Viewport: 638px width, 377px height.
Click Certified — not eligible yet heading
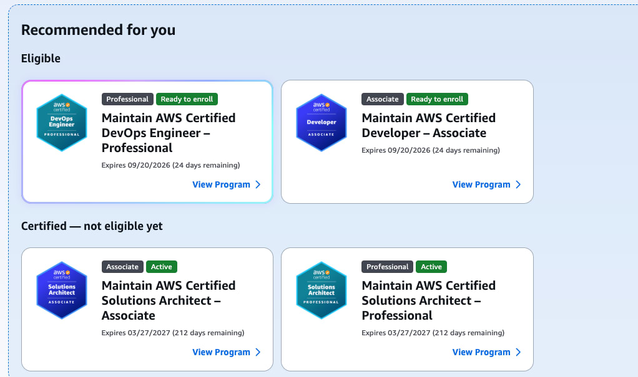pos(92,226)
